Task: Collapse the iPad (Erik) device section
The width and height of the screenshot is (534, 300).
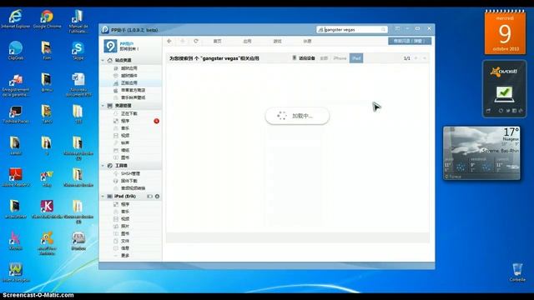Action: point(103,197)
